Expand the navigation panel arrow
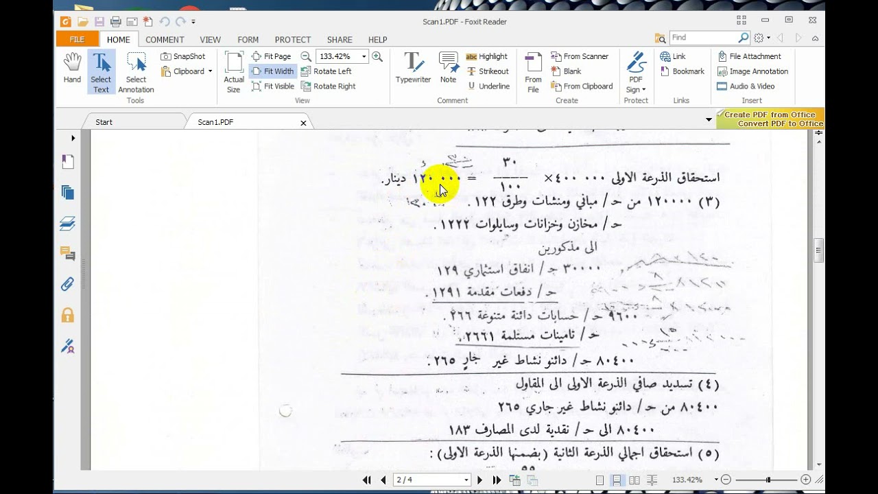 click(73, 138)
